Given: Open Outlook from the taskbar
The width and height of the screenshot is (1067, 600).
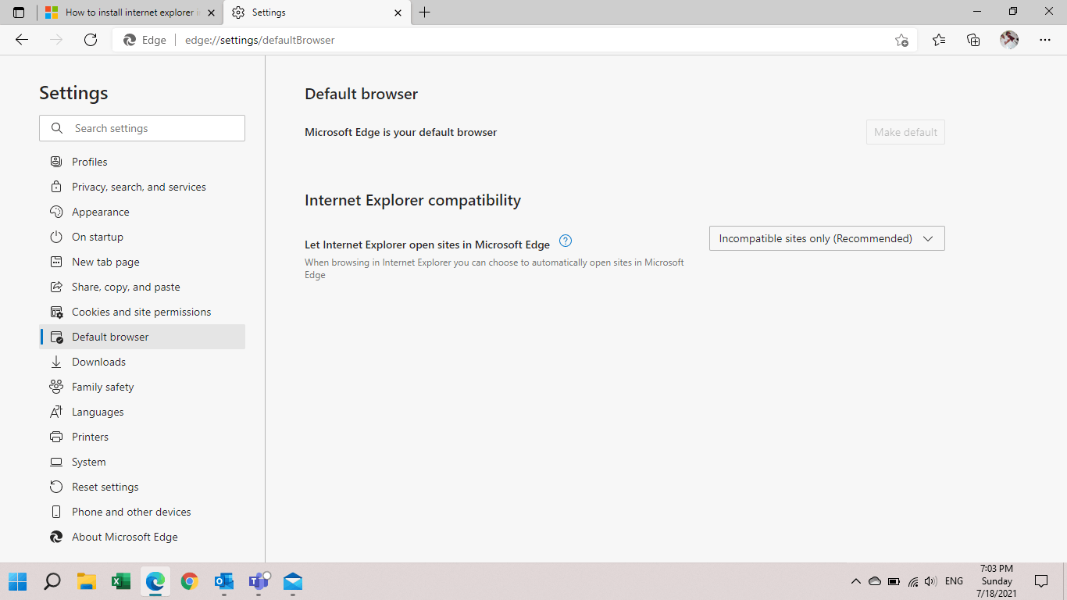Looking at the screenshot, I should coord(223,581).
